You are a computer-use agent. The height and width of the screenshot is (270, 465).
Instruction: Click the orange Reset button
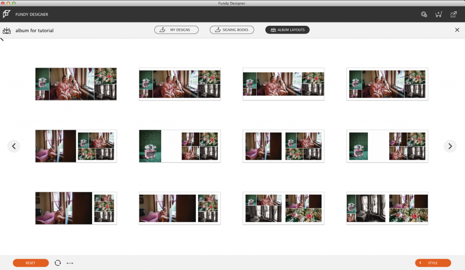tap(31, 263)
